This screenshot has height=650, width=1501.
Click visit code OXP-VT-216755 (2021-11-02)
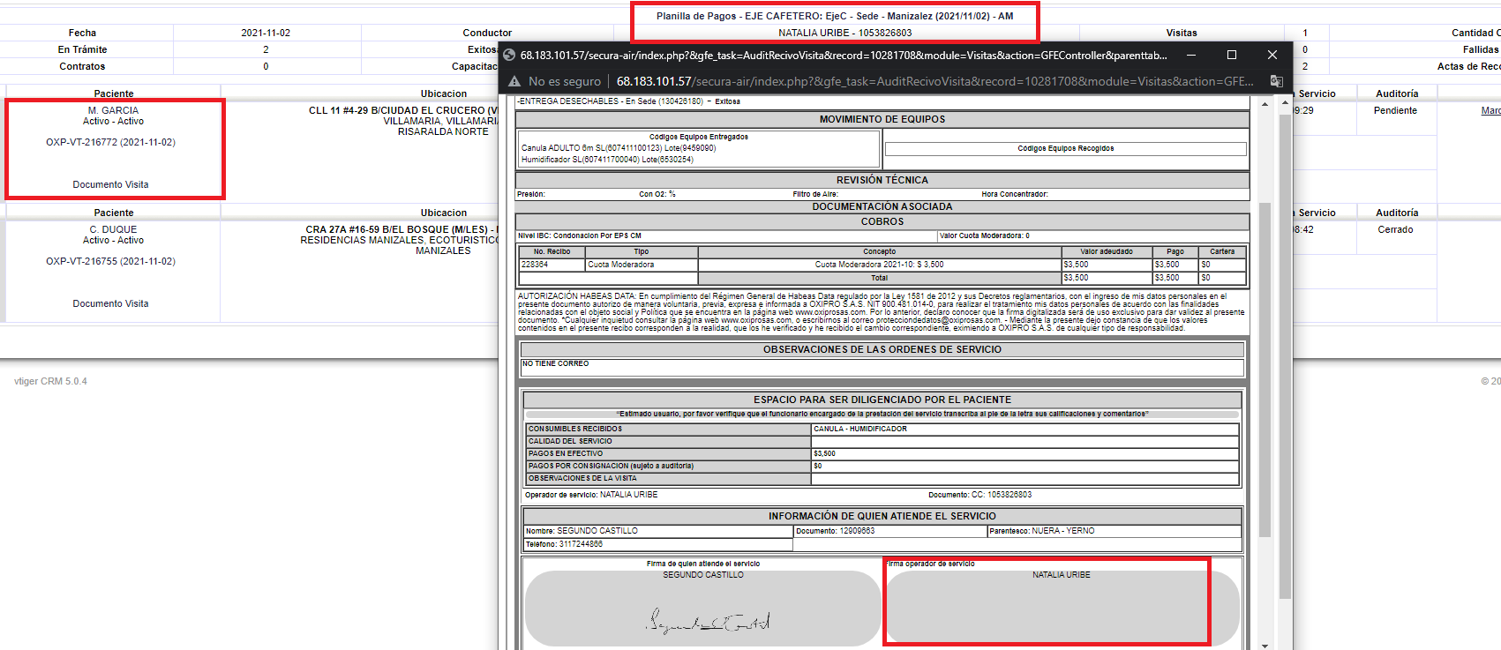[110, 261]
